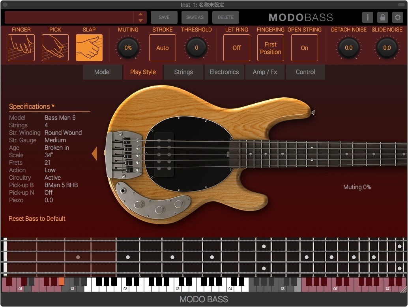
Task: Click the Low action value
Action: coord(50,170)
